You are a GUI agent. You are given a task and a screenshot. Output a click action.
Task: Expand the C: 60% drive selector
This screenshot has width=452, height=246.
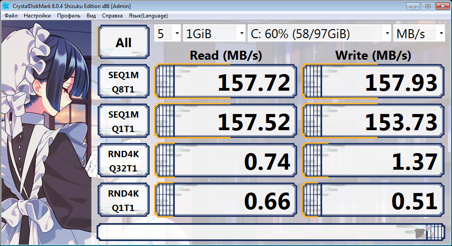pos(320,33)
